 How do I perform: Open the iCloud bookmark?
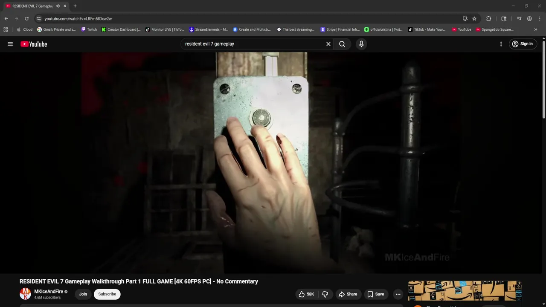tap(24, 29)
